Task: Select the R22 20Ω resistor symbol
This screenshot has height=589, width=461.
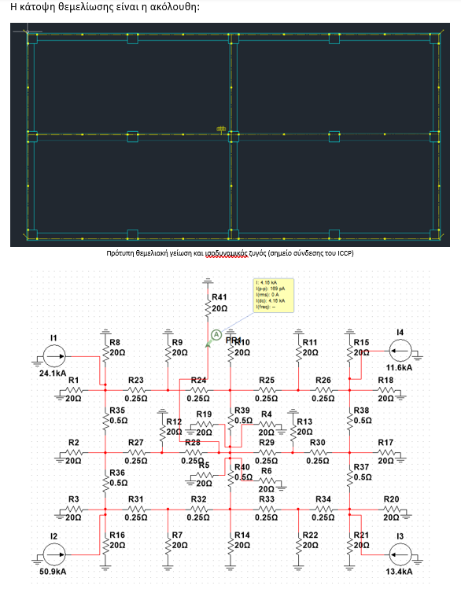Action: point(298,546)
